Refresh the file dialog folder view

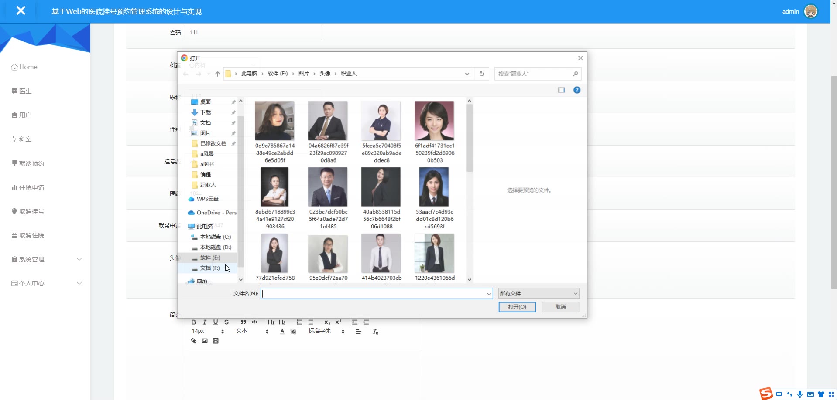coord(482,74)
